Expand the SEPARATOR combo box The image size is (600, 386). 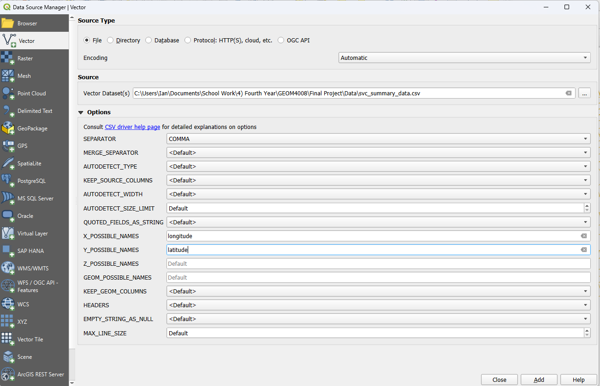378,139
